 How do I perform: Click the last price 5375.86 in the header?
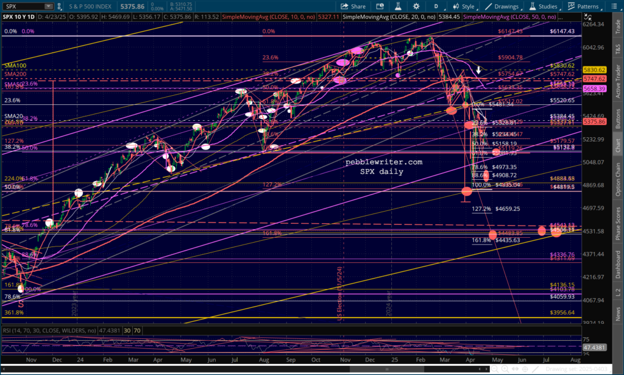(x=132, y=6)
